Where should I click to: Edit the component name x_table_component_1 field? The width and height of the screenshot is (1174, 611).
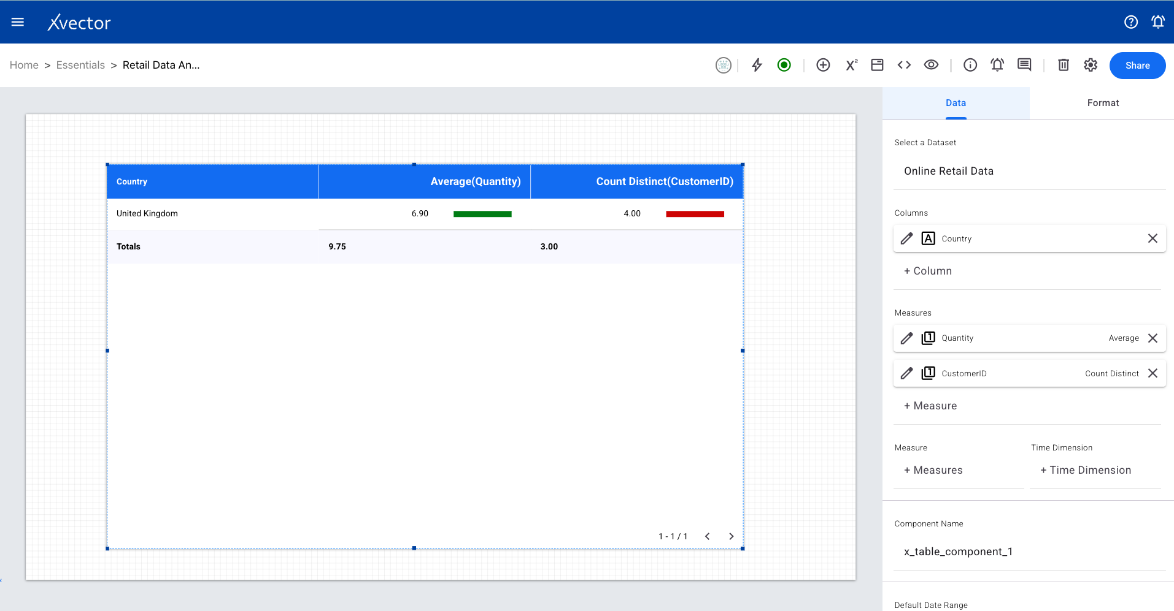1029,552
